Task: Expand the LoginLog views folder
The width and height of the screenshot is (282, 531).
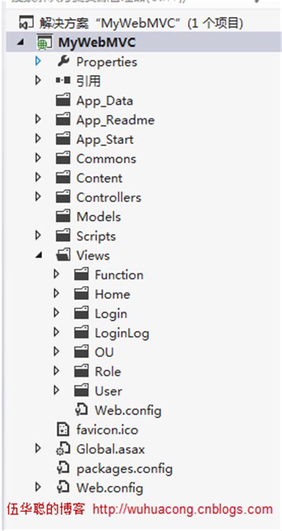Action: coord(57,333)
